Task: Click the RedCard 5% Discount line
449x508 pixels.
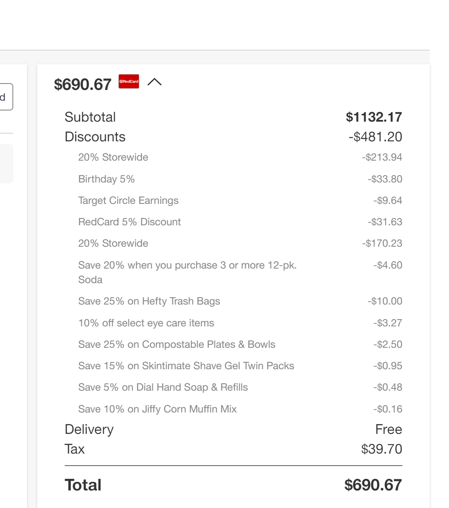Action: [x=240, y=221]
